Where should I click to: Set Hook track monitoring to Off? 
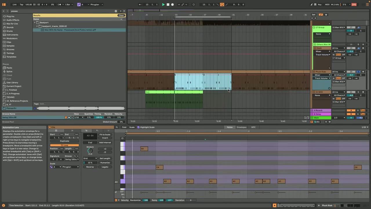[x=343, y=55]
